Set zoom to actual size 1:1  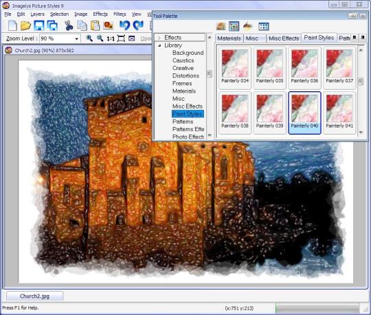click(111, 38)
